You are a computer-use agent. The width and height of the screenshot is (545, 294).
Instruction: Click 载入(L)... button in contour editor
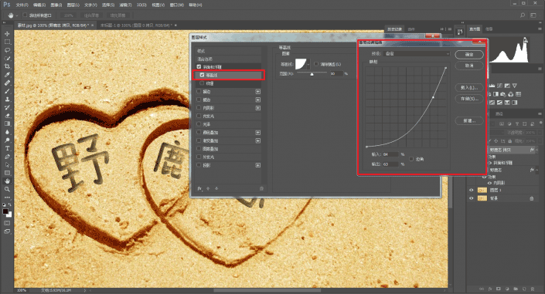tap(469, 87)
